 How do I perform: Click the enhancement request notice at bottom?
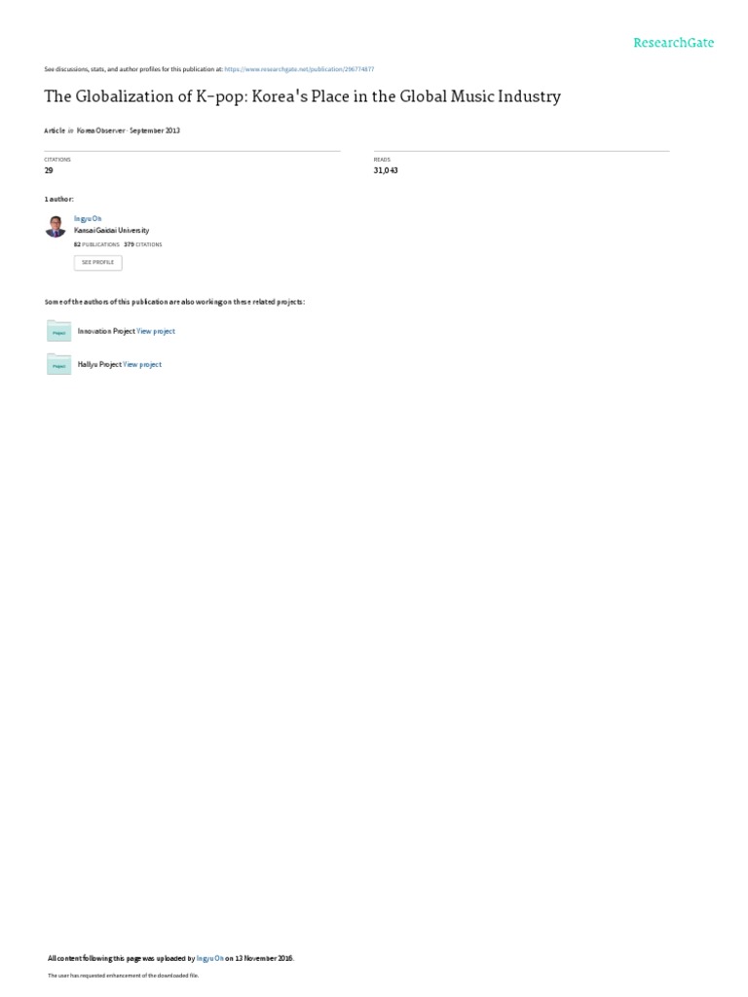123,976
